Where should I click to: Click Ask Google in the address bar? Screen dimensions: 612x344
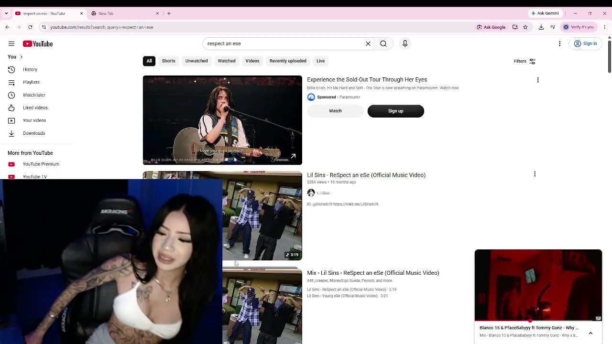tap(491, 27)
